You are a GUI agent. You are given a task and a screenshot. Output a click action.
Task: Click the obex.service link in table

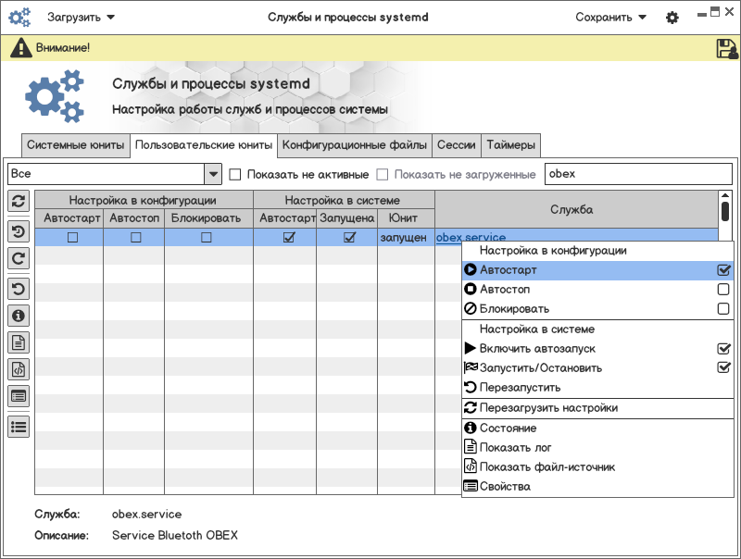pyautogui.click(x=471, y=238)
